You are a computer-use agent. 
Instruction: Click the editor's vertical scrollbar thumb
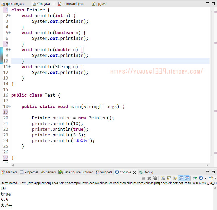coord(212,83)
